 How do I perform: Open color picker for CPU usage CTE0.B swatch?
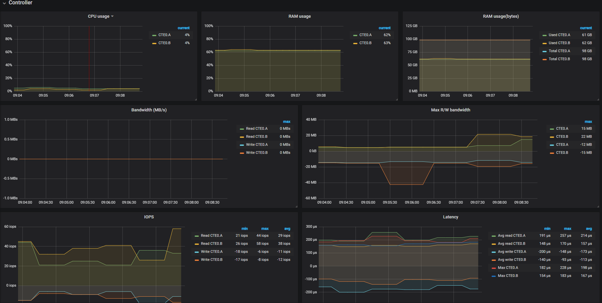[x=154, y=43]
